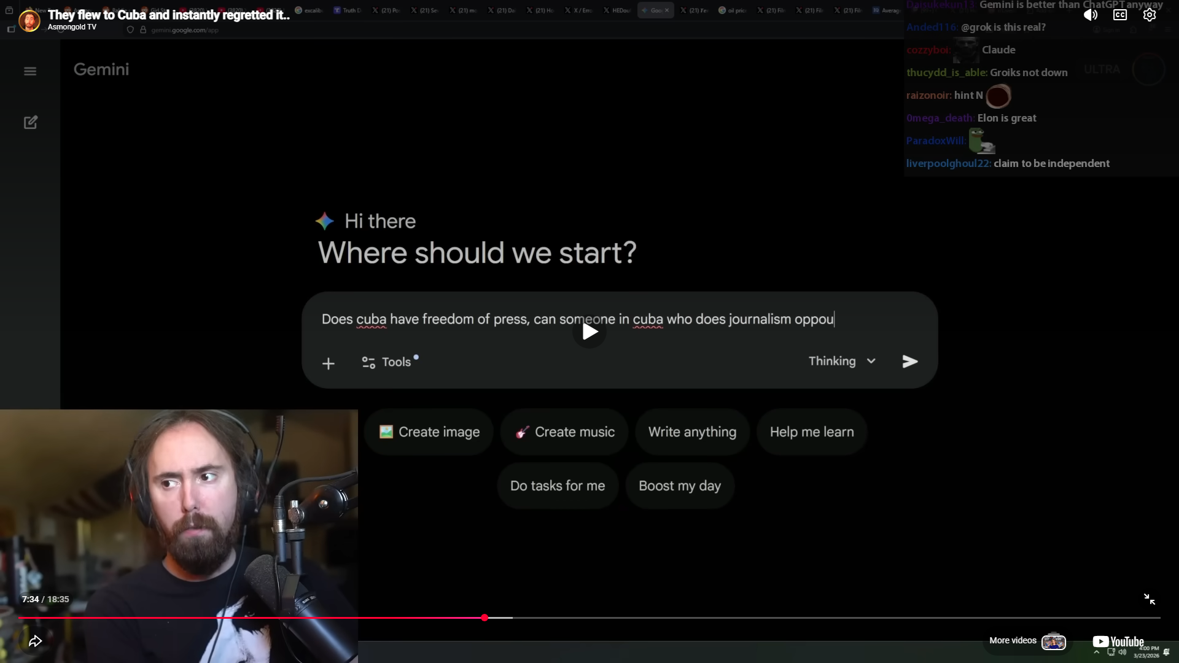
Task: Click the red video progress scrubber
Action: (x=484, y=618)
